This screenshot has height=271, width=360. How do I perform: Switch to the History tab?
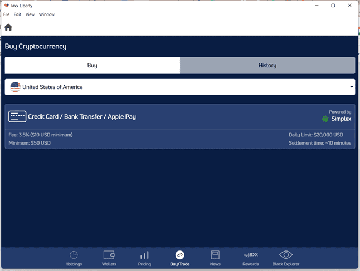pos(267,65)
